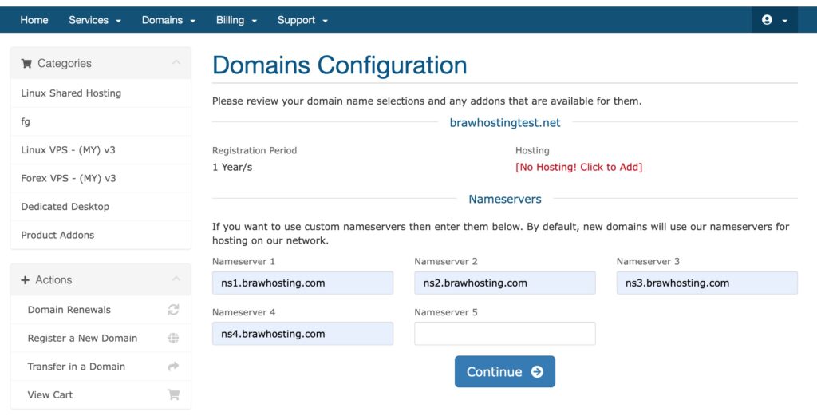817x420 pixels.
Task: Open the Domains dropdown menu
Action: (168, 20)
